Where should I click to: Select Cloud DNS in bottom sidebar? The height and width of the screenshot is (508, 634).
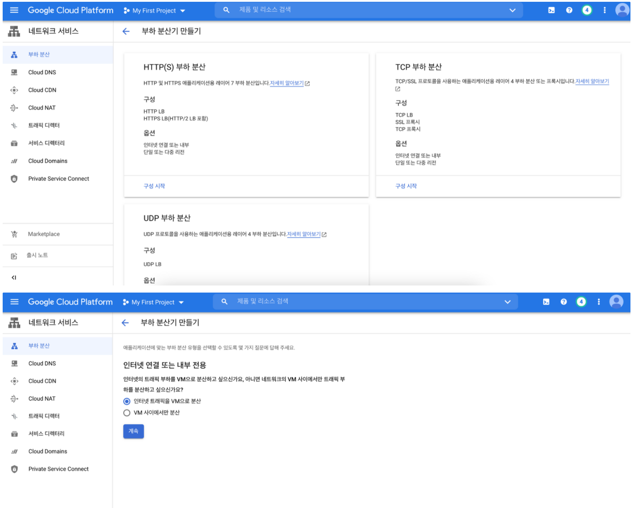58,363
